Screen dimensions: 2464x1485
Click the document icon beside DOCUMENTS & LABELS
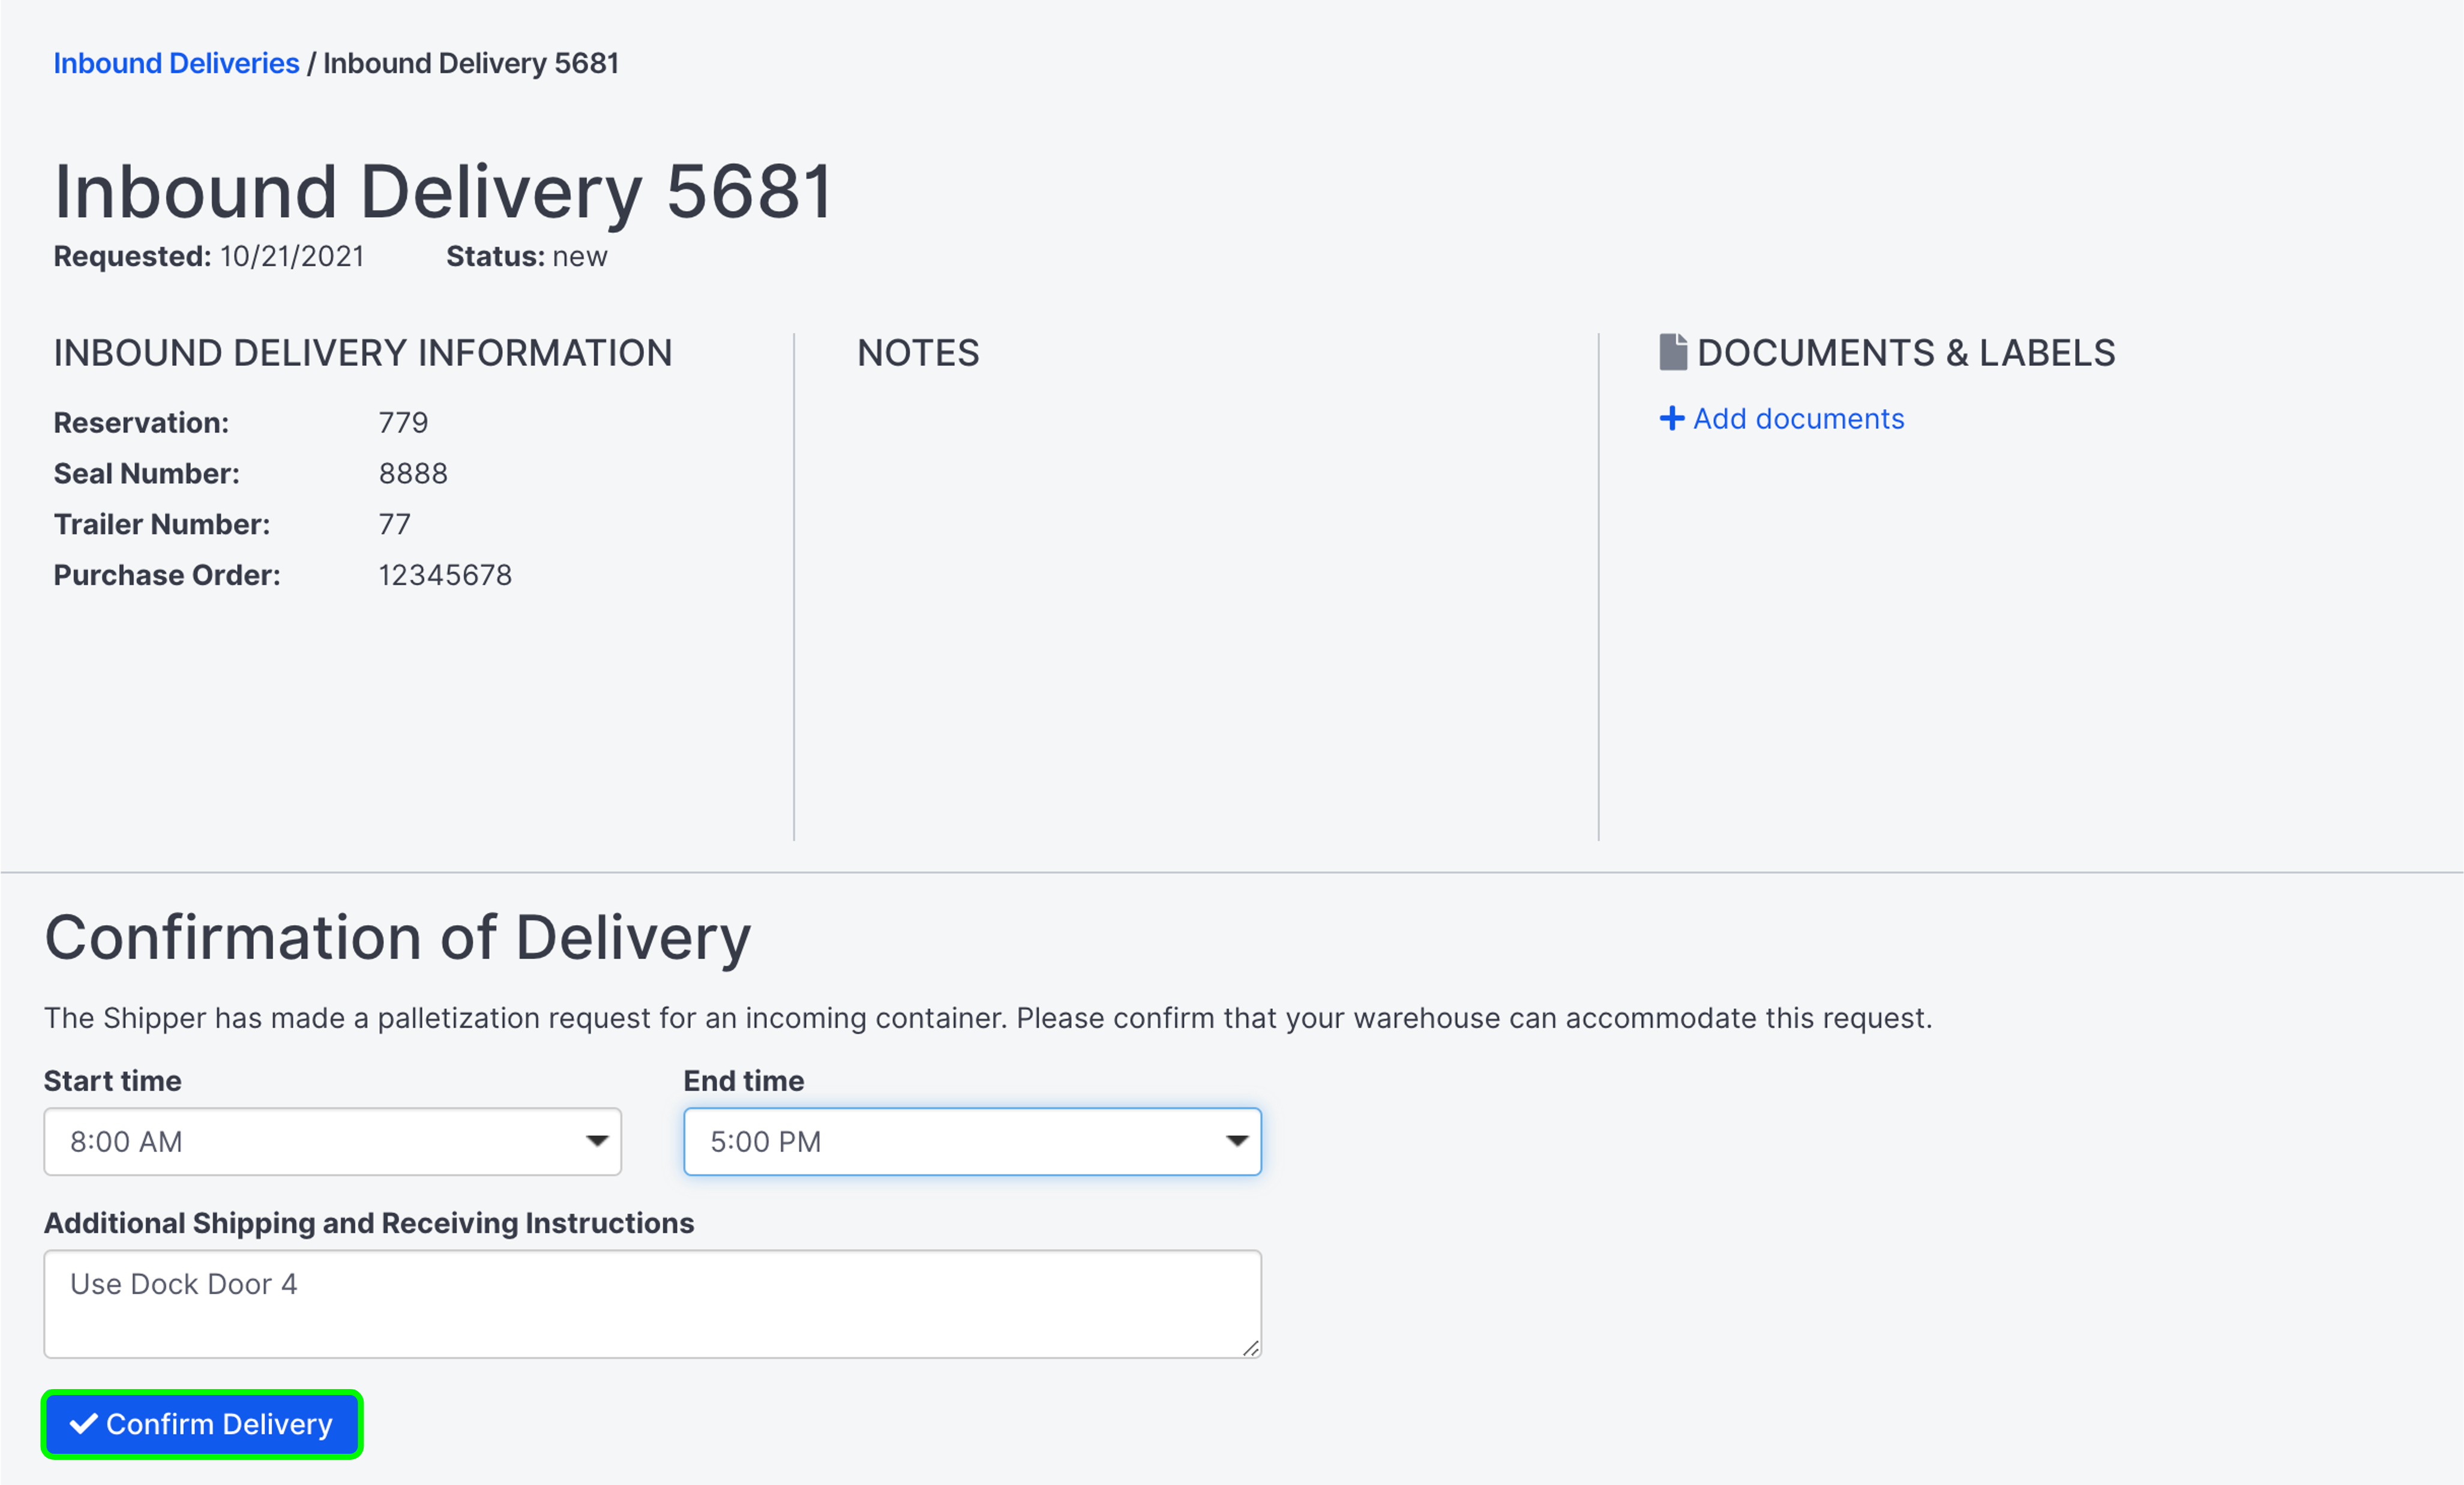[1674, 351]
